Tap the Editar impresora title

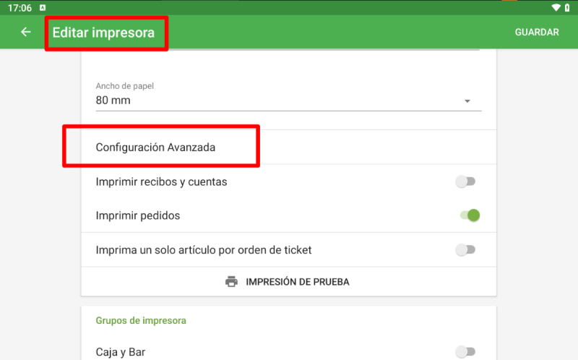click(x=103, y=33)
